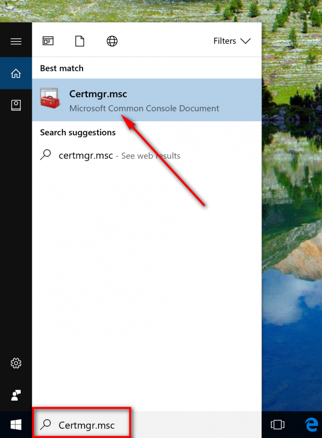Expand the Filters dropdown
The width and height of the screenshot is (322, 438).
tap(232, 41)
